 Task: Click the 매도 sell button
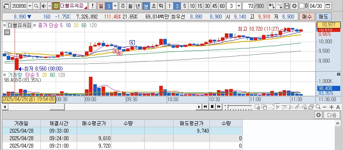pyautogui.click(x=323, y=17)
